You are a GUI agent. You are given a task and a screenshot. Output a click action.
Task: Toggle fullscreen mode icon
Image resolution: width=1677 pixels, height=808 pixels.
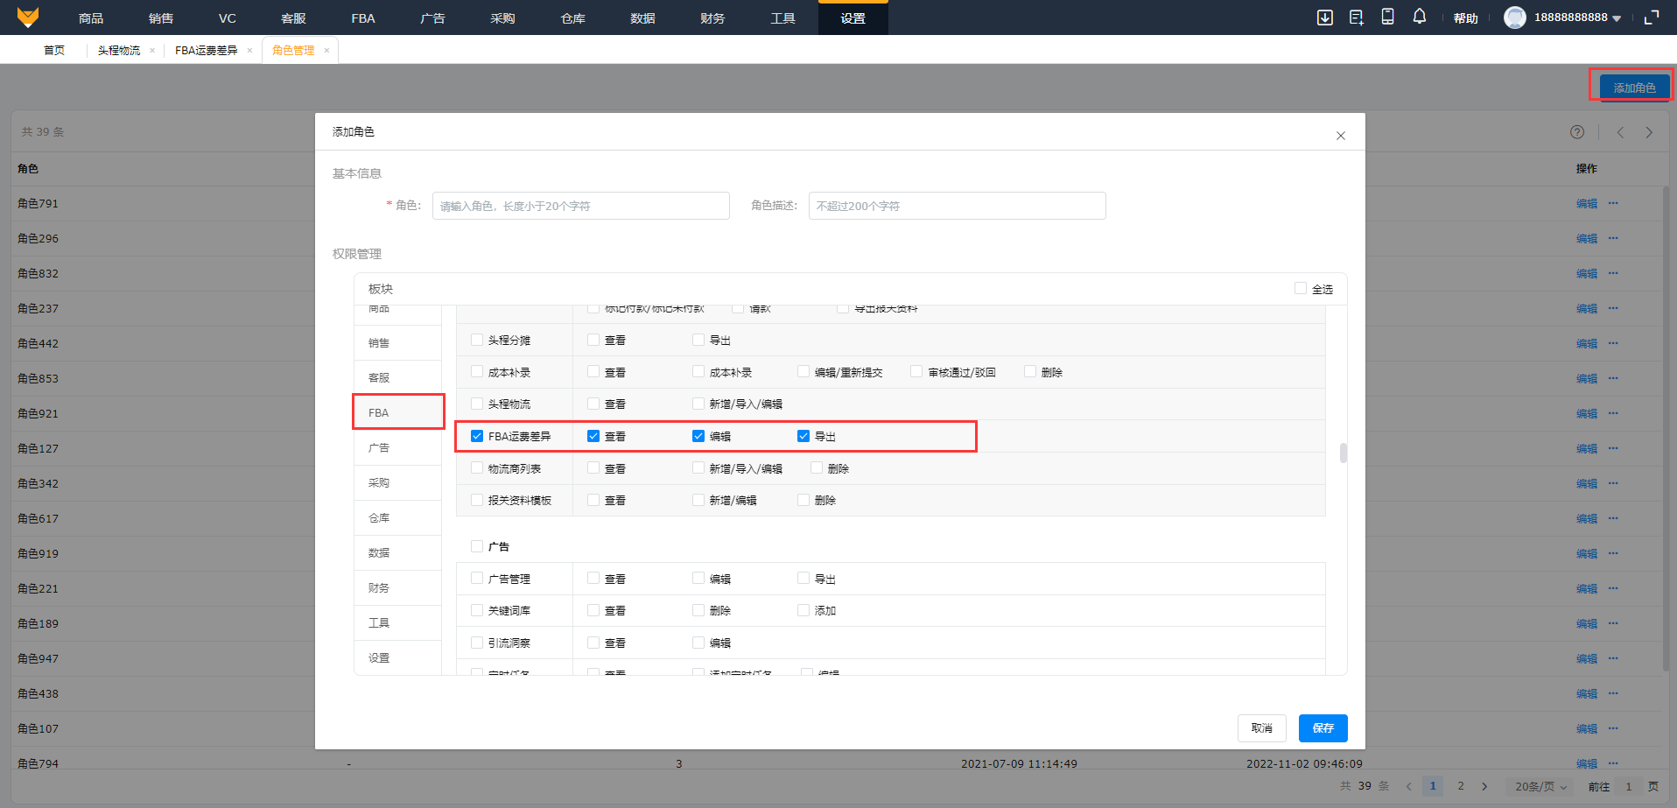click(x=1652, y=18)
